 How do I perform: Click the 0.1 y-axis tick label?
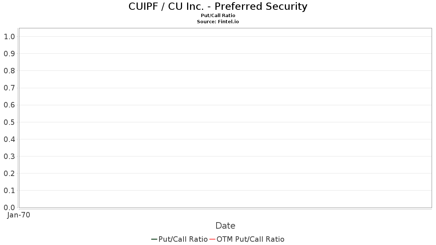pyautogui.click(x=9, y=191)
